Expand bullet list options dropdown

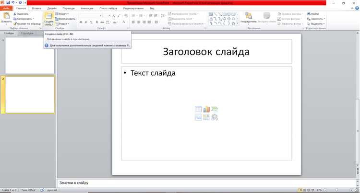click(137, 16)
